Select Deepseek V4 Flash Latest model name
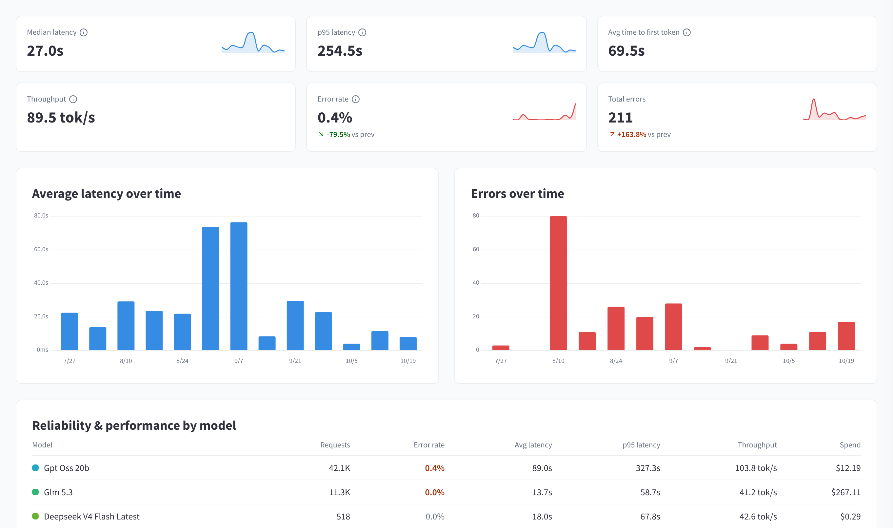893x528 pixels. pos(91,516)
